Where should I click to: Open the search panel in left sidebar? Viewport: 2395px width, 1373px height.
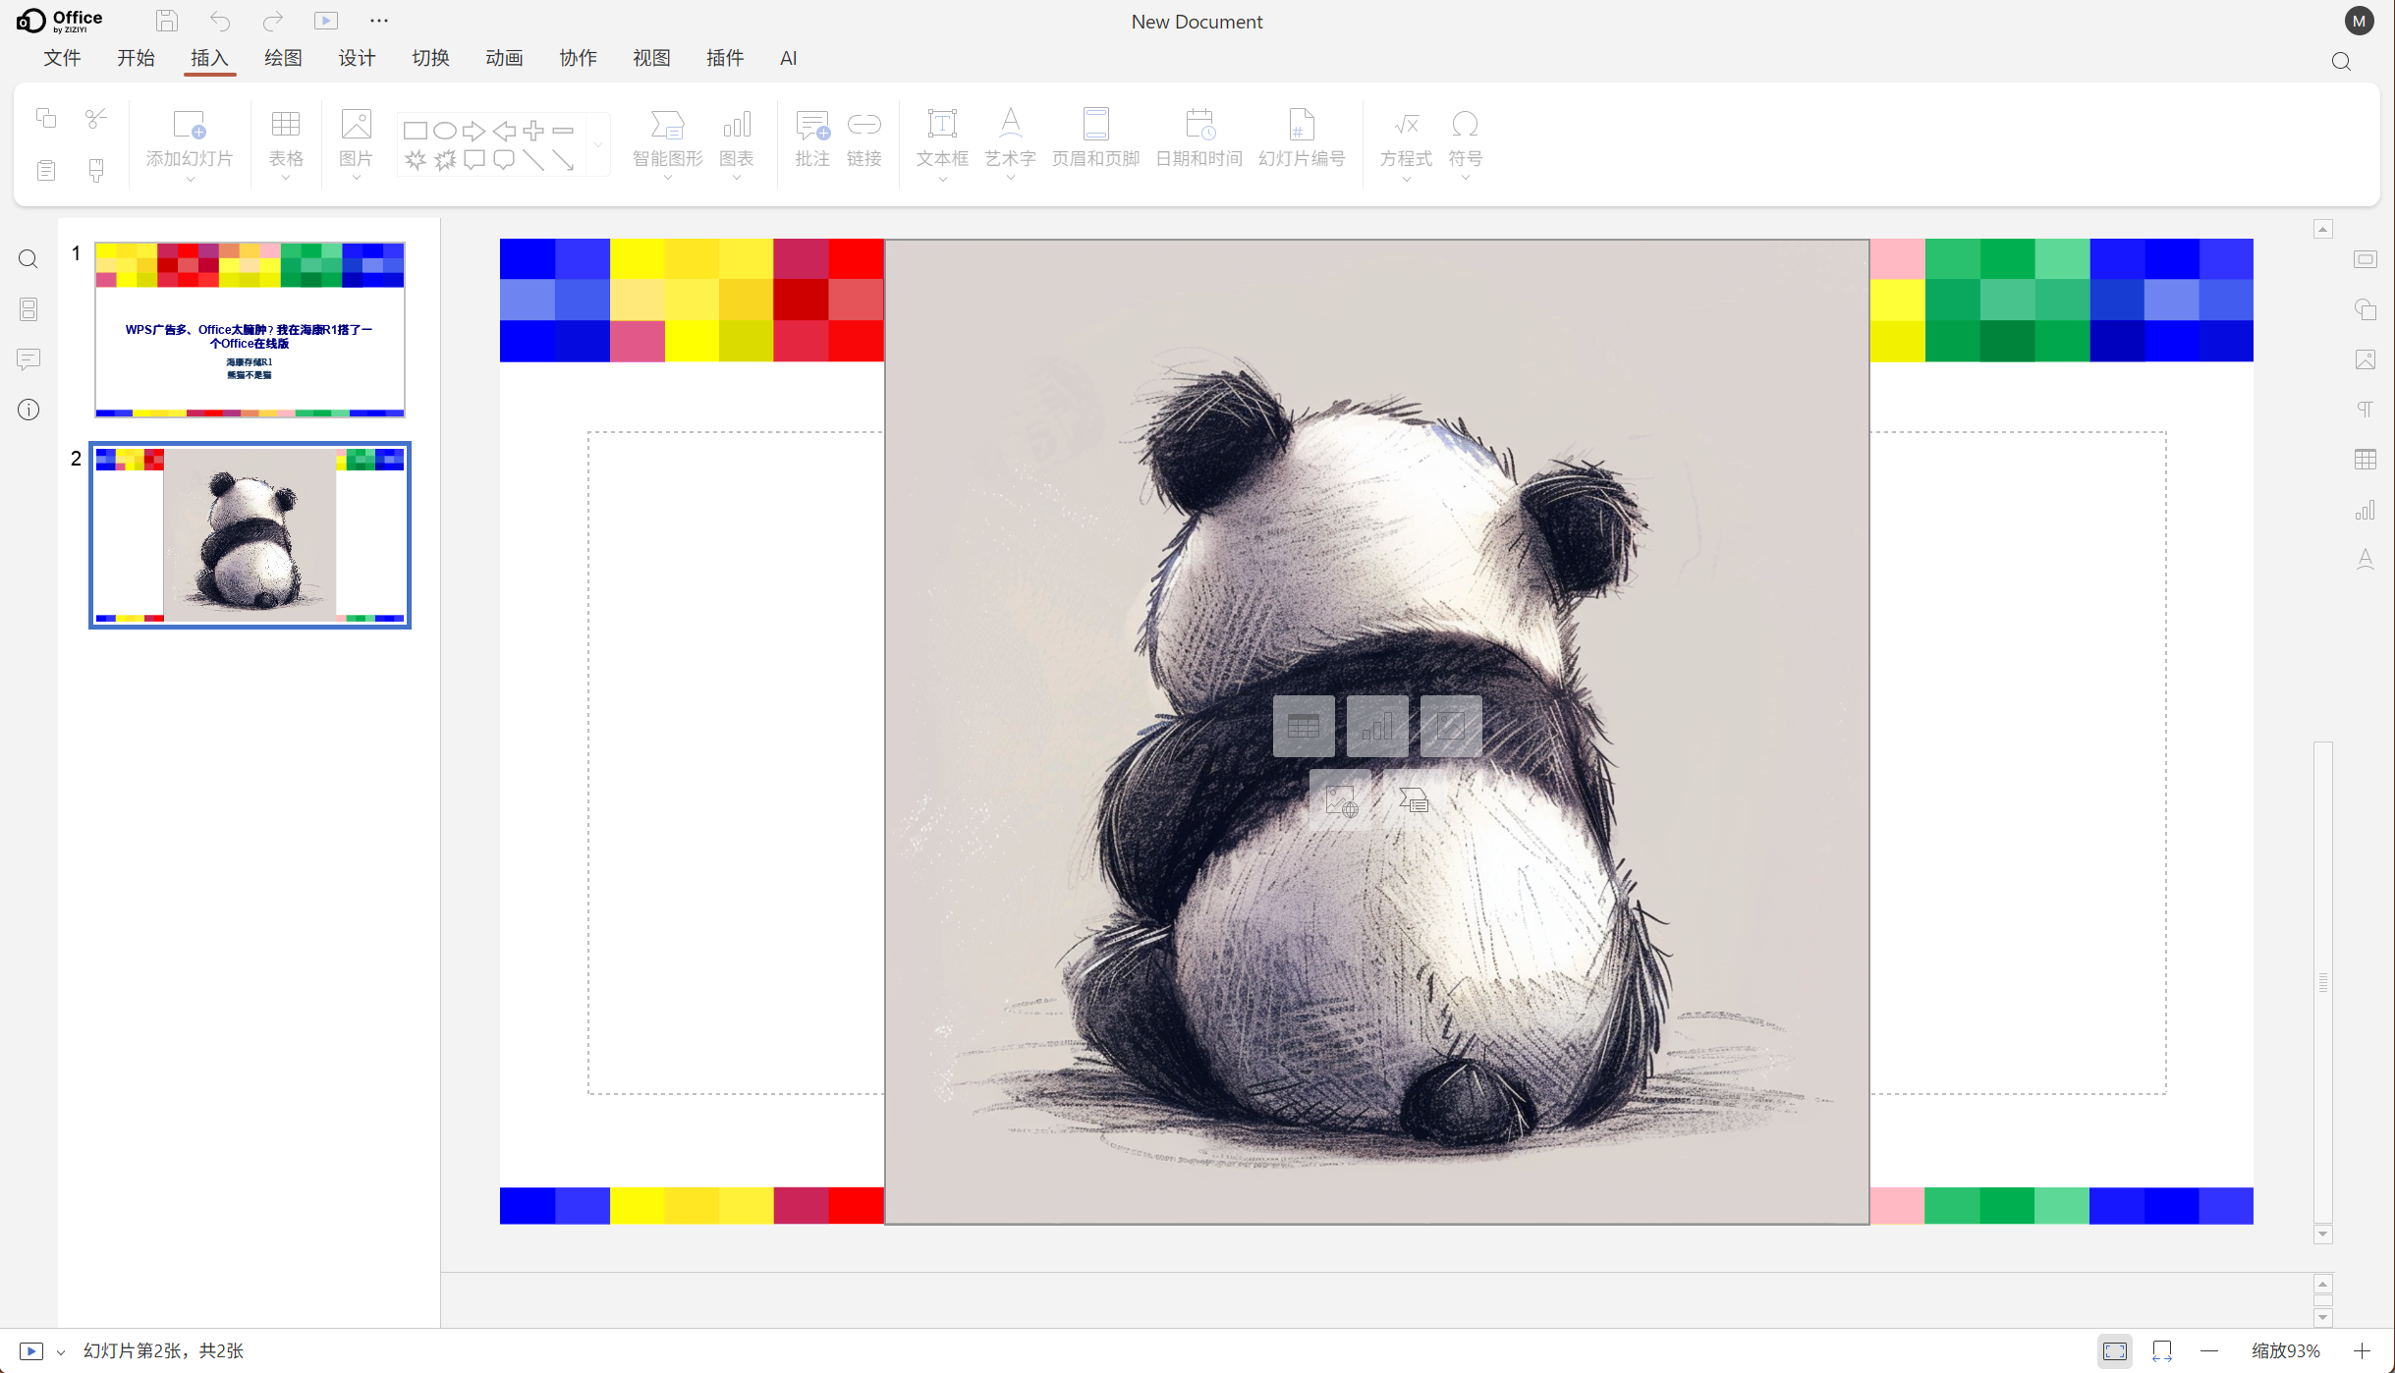click(28, 259)
